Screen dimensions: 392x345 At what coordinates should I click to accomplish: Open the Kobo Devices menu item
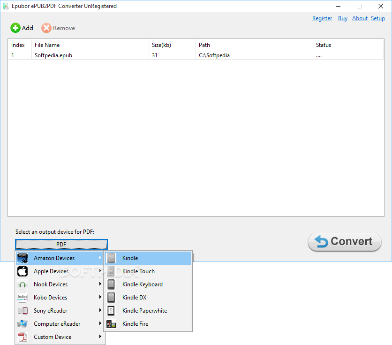(60, 298)
